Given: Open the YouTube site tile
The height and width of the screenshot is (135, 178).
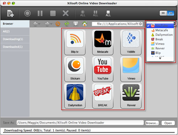Looking at the screenshot, I should (103, 69).
